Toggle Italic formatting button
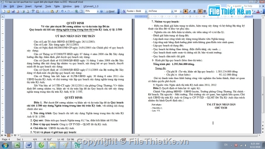The image size is (265, 149). click(190, 11)
